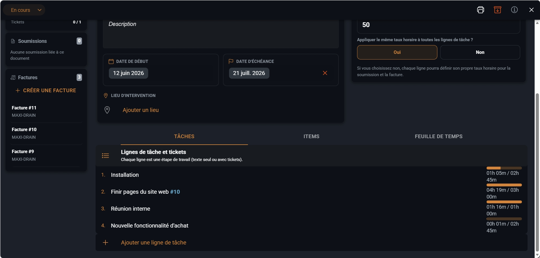Screen dimensions: 540x258
Task: Click the list icon beside Lignes de tâche
Action: coord(105,156)
